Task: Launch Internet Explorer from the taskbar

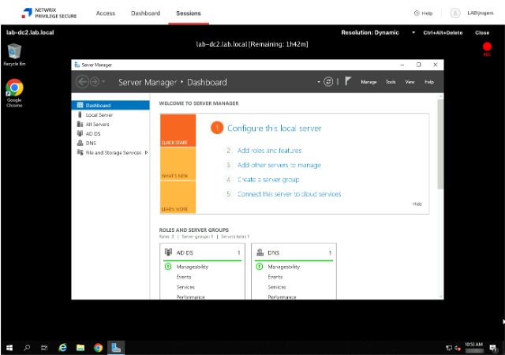Action: coord(62,348)
